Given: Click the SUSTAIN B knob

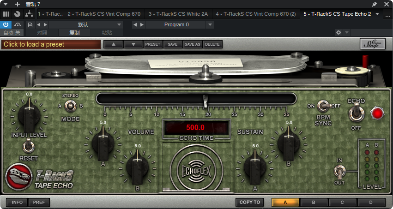Looking at the screenshot, I should pyautogui.click(x=289, y=144).
